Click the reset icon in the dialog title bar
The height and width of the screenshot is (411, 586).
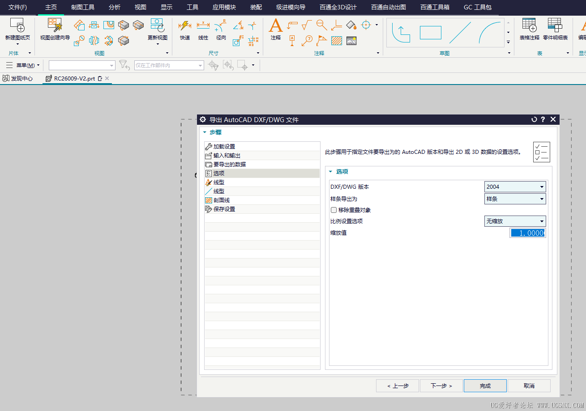tap(534, 119)
